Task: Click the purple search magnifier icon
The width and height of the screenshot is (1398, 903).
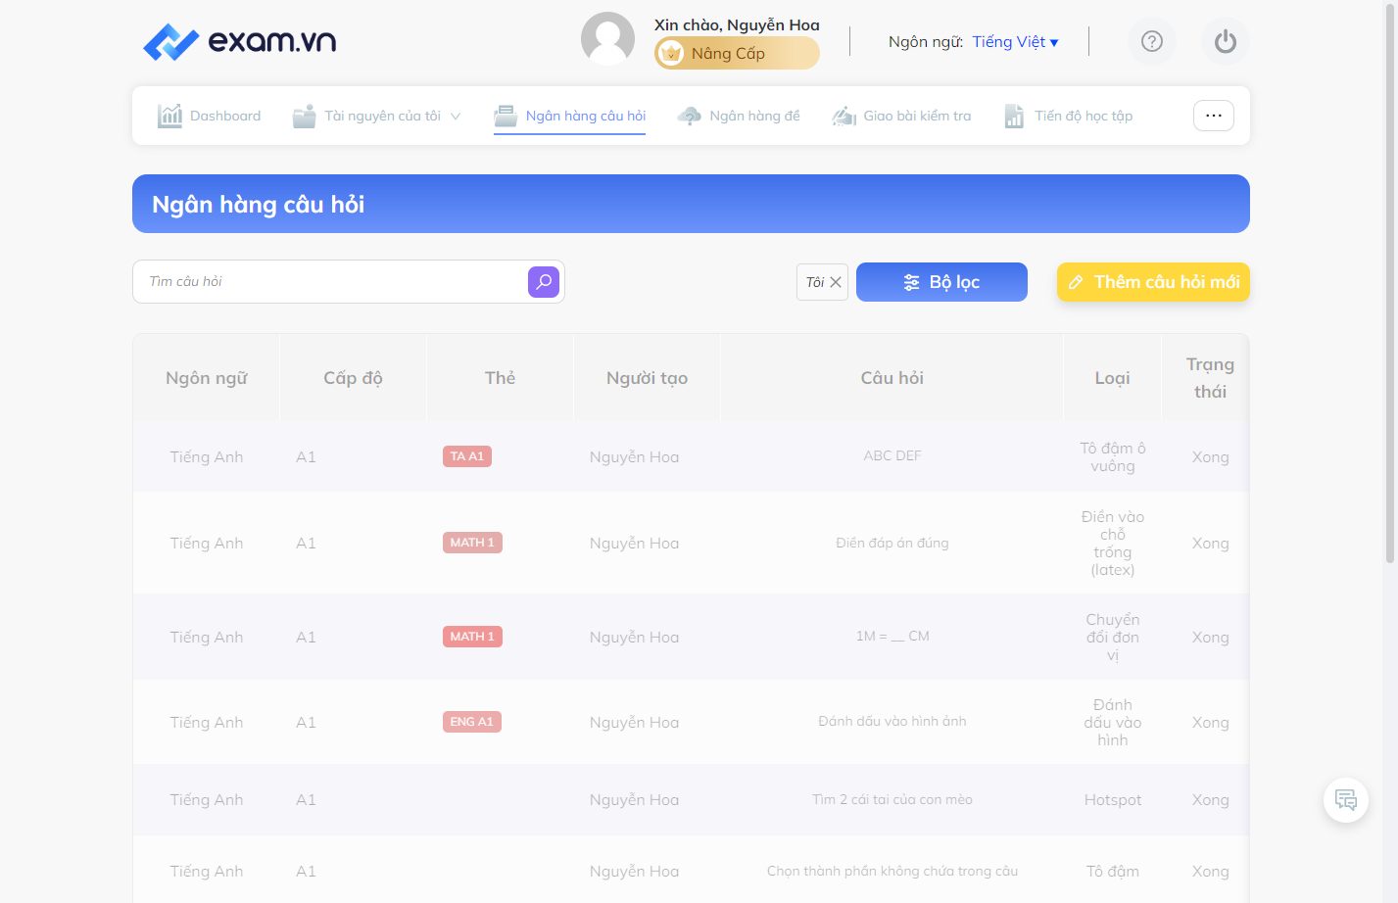Action: point(544,282)
